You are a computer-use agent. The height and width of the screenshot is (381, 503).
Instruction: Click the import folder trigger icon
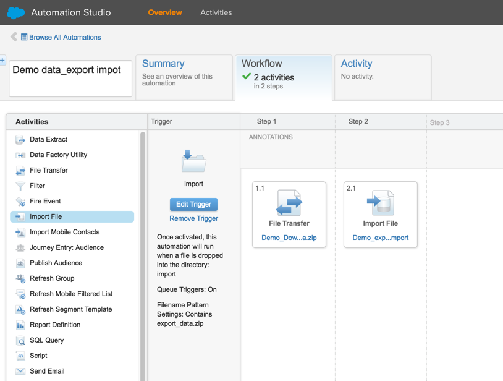[193, 160]
